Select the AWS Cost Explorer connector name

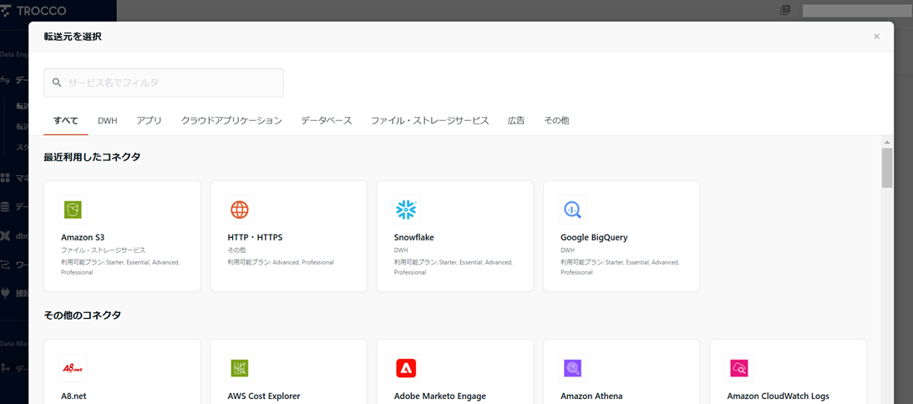[264, 396]
